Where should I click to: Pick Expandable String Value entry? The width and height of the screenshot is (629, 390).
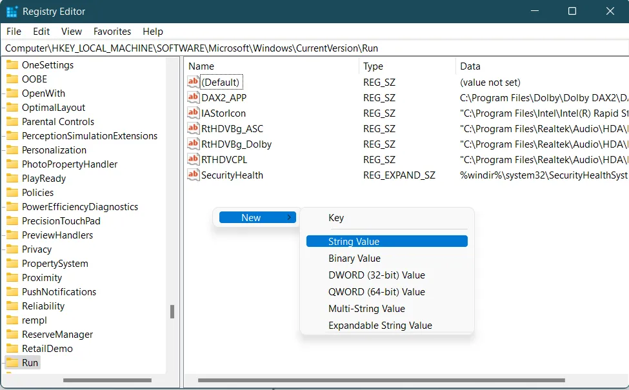coord(380,326)
